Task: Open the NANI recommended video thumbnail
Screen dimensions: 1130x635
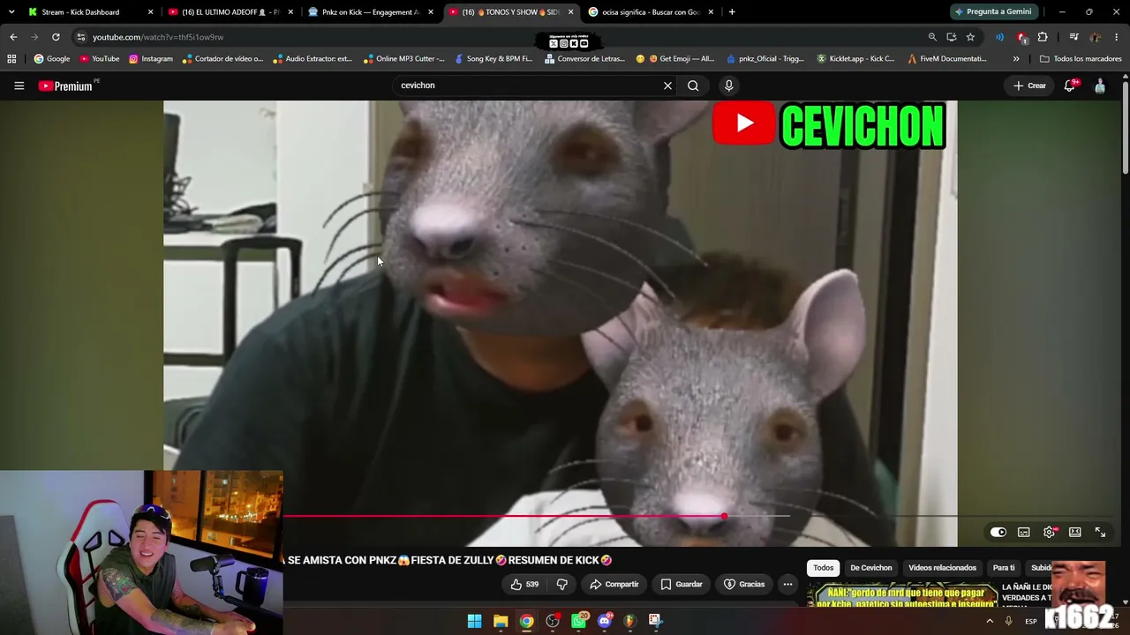Action: point(902,595)
